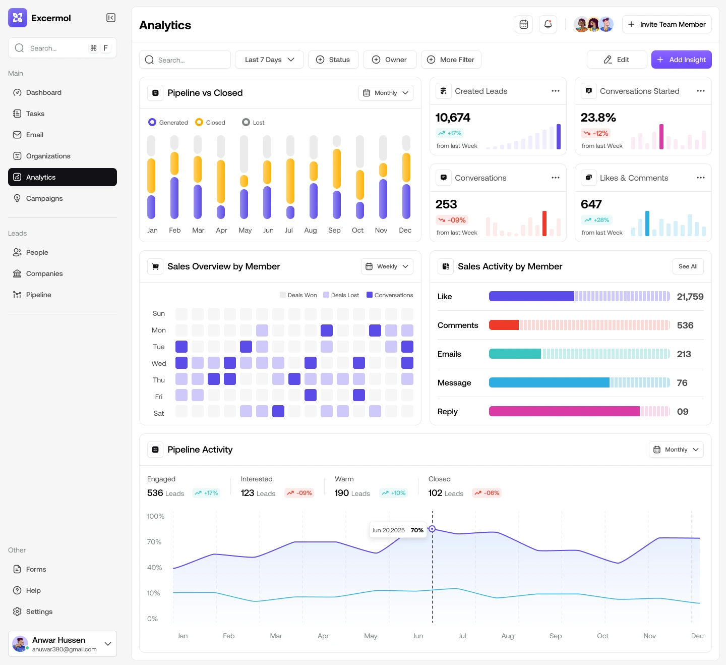The height and width of the screenshot is (665, 726).
Task: Open the calendar icon in the header
Action: point(524,24)
